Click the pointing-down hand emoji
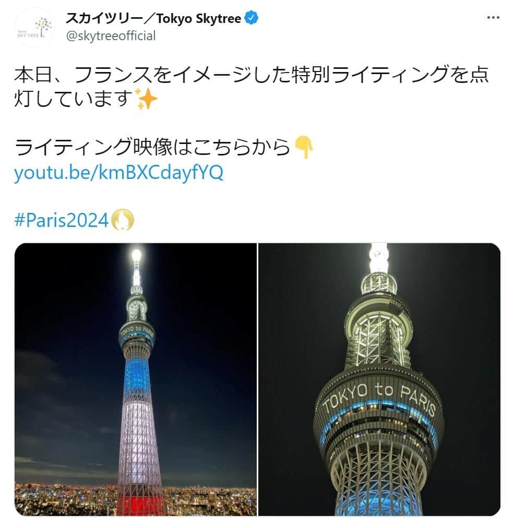The width and height of the screenshot is (514, 528). tap(304, 147)
